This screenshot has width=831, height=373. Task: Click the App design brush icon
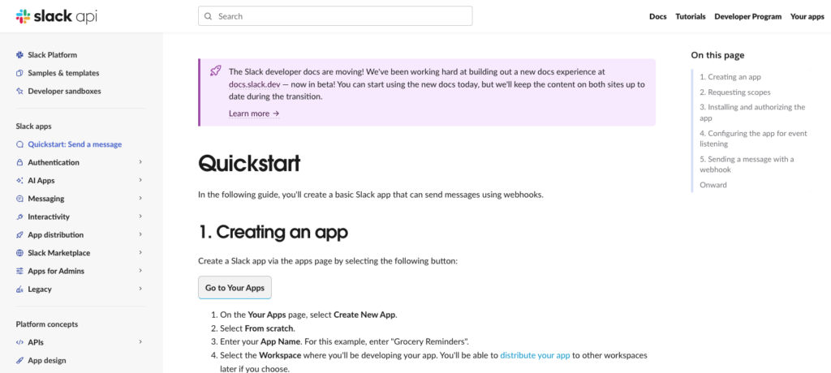pos(19,360)
